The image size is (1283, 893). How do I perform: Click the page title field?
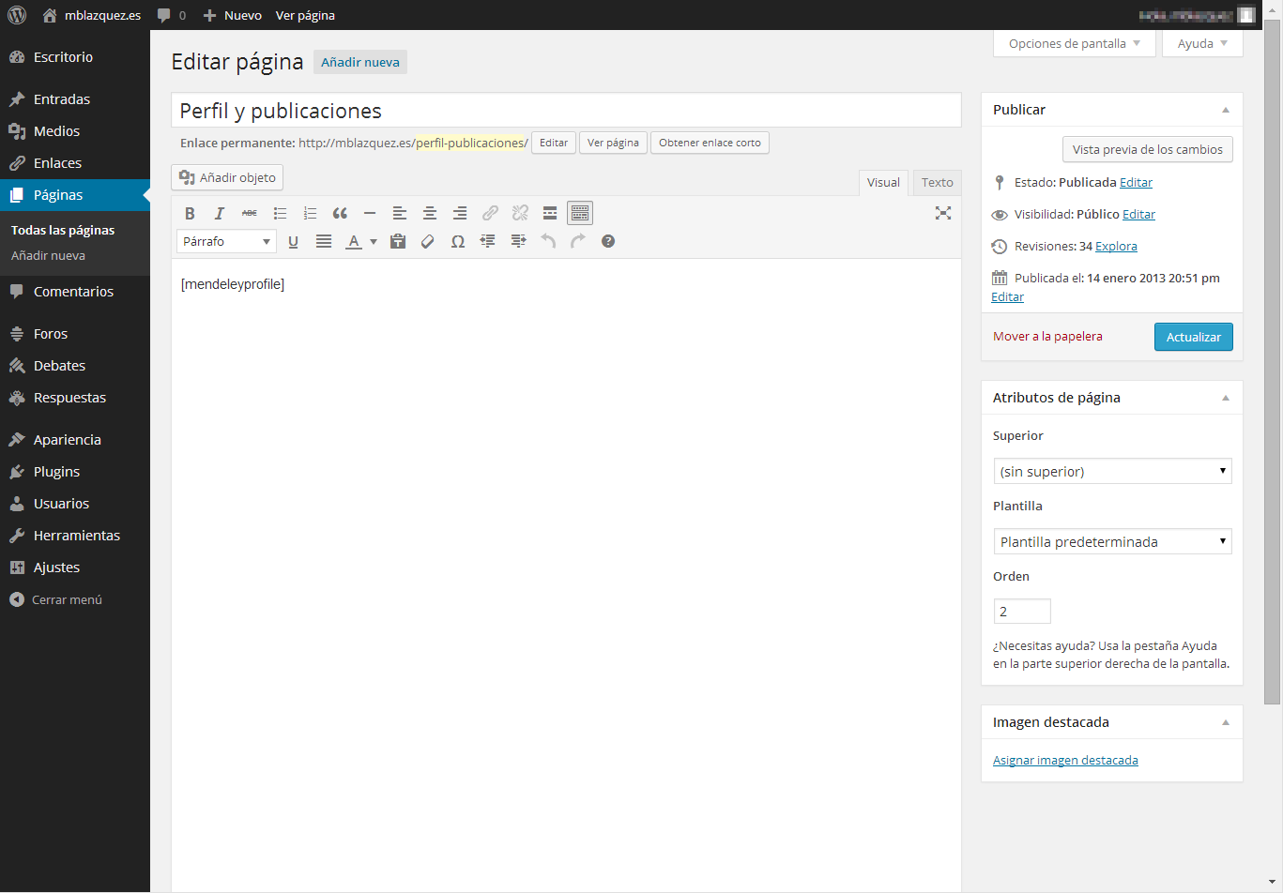point(566,111)
